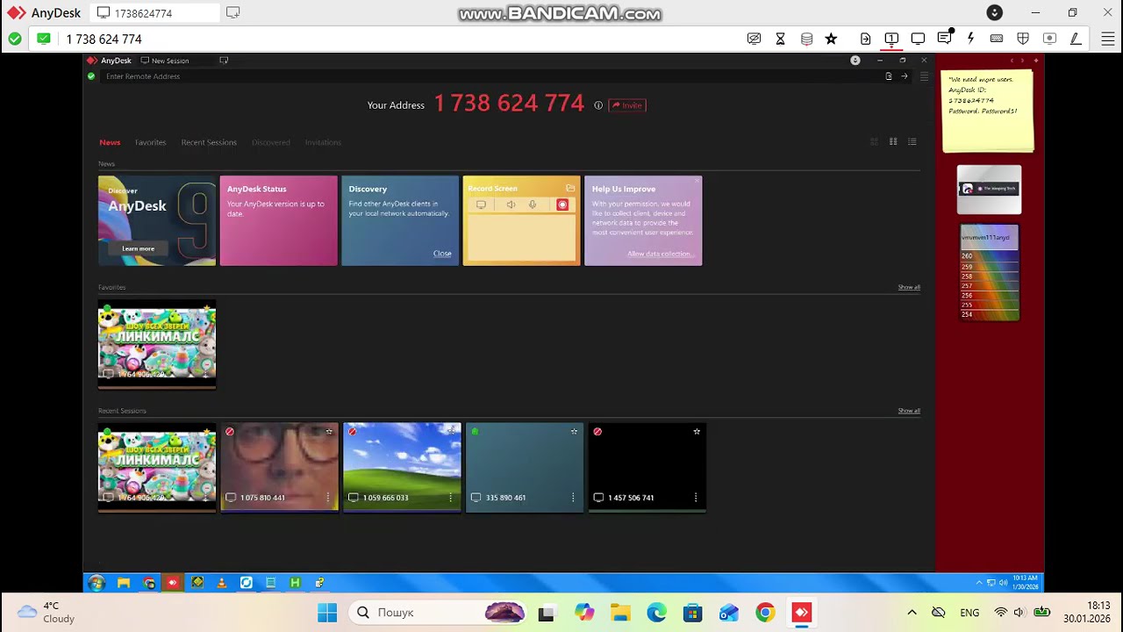
Task: Click Show all for Recent Sessions
Action: (x=909, y=411)
